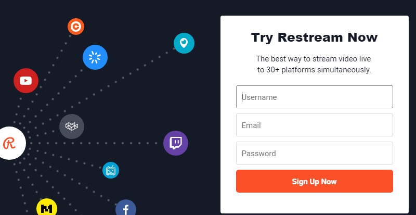The height and width of the screenshot is (215, 416).
Task: Select the purple Twitch logo icon
Action: [x=176, y=143]
